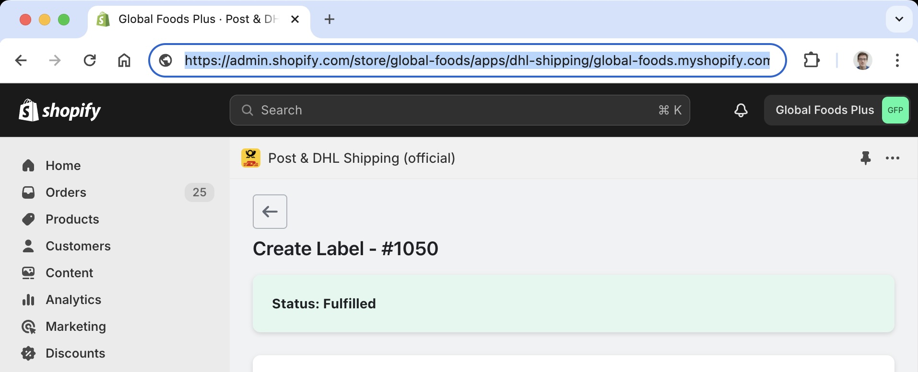Open browser extensions puzzle icon
Screen dimensions: 918x372
[x=811, y=60]
